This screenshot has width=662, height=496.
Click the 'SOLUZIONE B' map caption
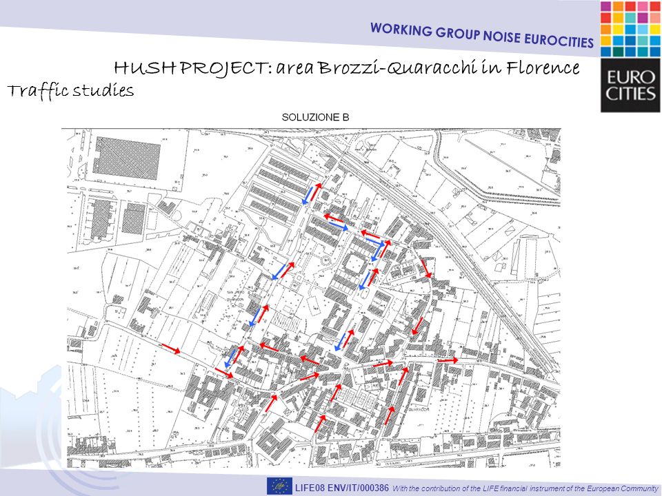tap(315, 117)
